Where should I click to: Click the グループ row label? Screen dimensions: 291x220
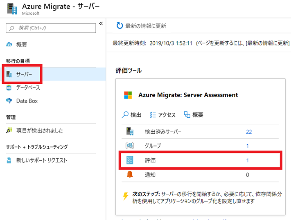[153, 146]
